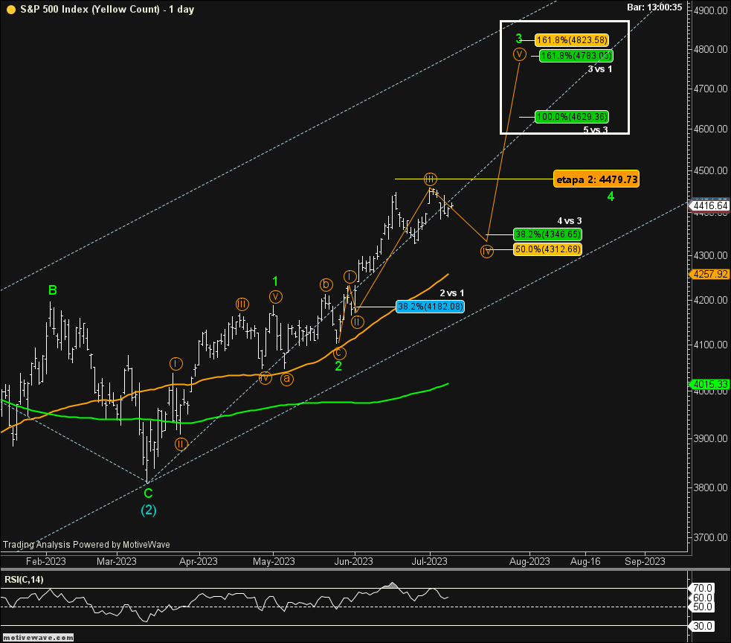The width and height of the screenshot is (731, 643).
Task: Click the current price tag 4416.64
Action: click(710, 205)
